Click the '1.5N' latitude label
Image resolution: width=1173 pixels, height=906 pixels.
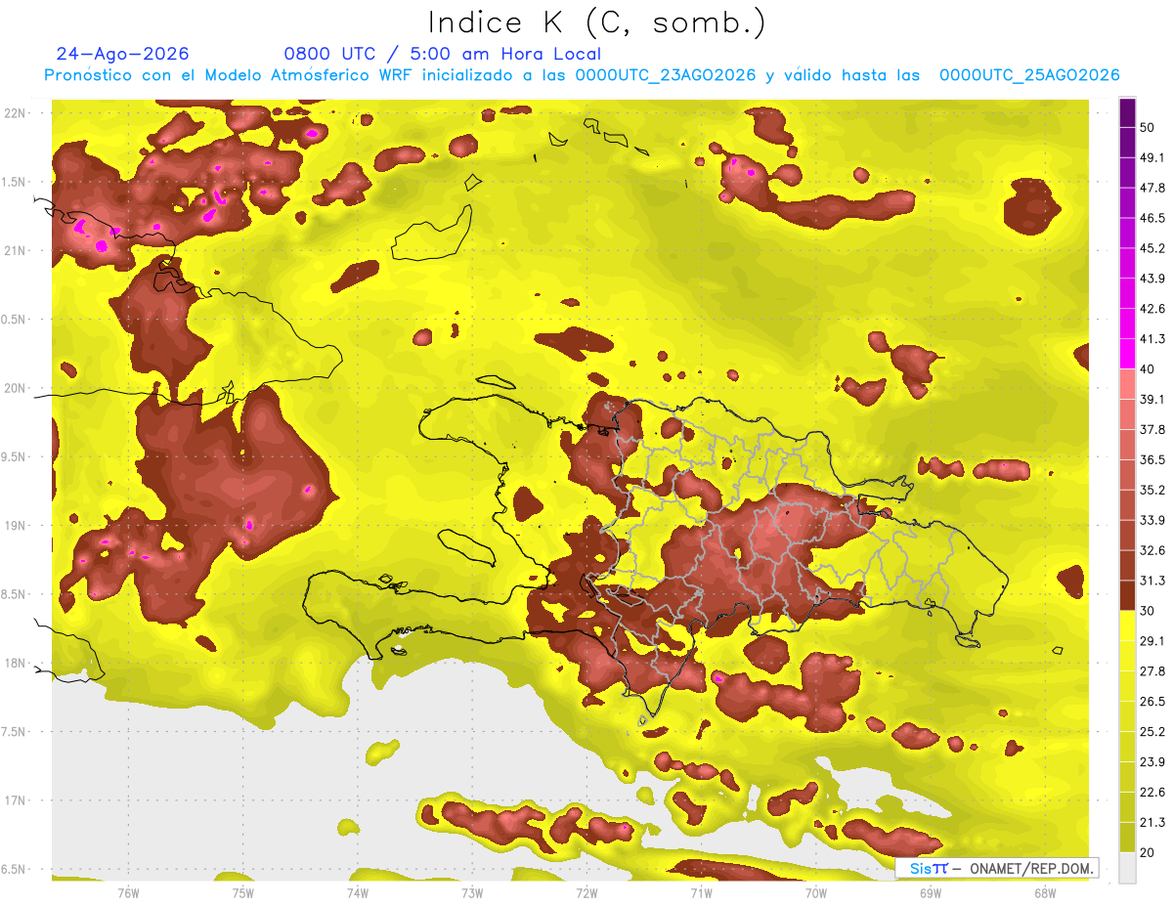(15, 182)
